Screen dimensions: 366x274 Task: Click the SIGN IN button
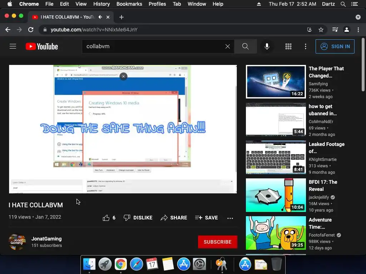[335, 46]
